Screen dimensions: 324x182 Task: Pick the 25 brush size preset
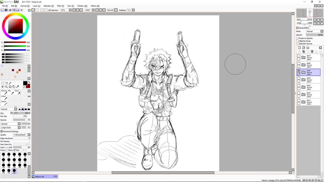click(4, 155)
